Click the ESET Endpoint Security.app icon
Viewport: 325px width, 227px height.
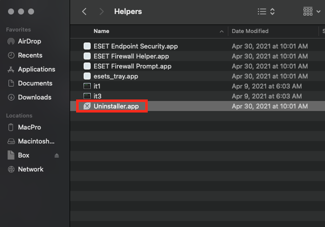coord(87,46)
